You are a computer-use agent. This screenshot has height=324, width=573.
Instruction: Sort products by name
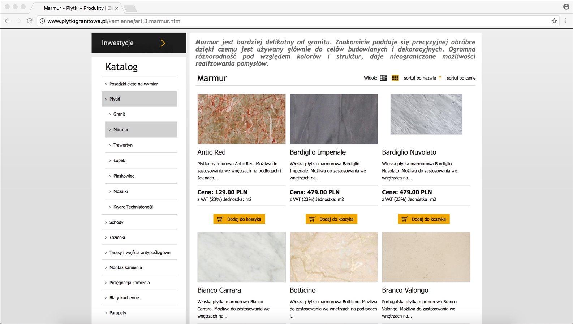pos(420,78)
